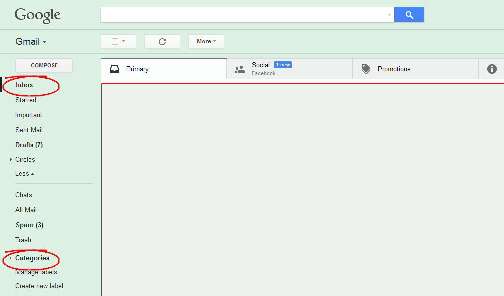Image resolution: width=504 pixels, height=296 pixels.
Task: Open the info icon beside the Promotions tab
Action: tap(492, 69)
